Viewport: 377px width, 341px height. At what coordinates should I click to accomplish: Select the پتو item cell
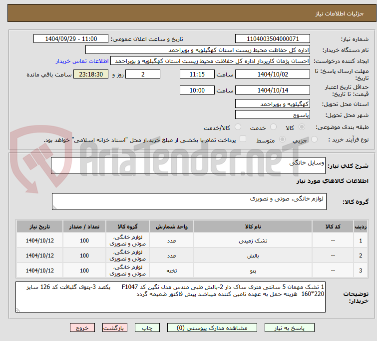(x=253, y=270)
